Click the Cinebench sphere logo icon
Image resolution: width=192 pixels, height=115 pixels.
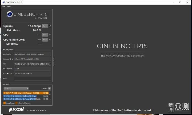10,14
